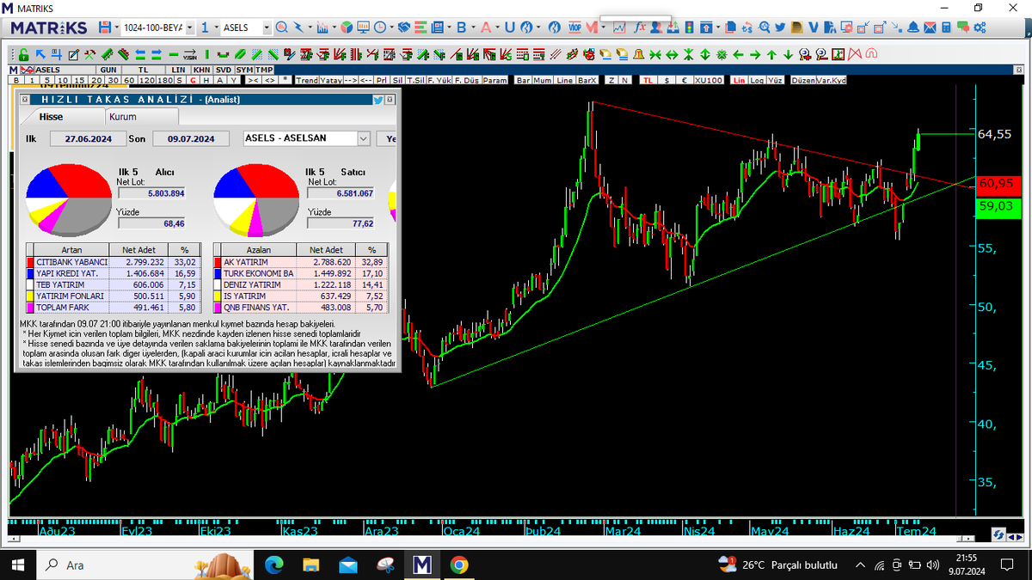Click magenta swatch beside TOPLAM FARK
1032x580 pixels.
point(30,306)
